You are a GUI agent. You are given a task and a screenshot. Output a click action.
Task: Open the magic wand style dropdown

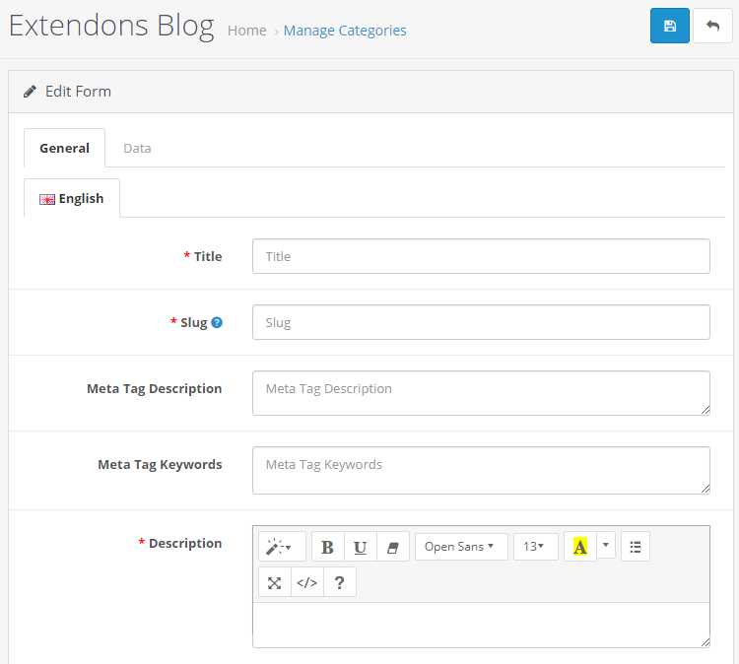pyautogui.click(x=282, y=547)
